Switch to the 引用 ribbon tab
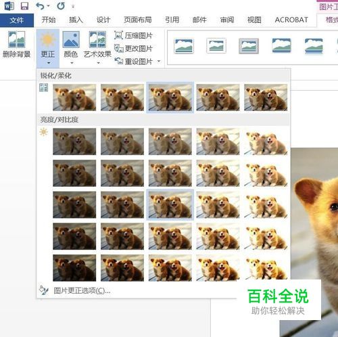Viewport: 338px width, 337px height. tap(172, 20)
